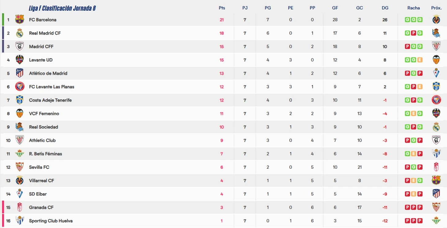Click the FC Barcelona crest in row one
Screen dimensions: 447x228
[x=20, y=20]
